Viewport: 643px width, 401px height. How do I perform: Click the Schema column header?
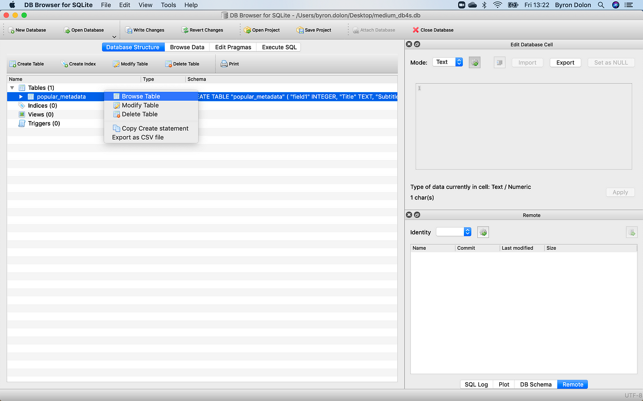pos(292,79)
